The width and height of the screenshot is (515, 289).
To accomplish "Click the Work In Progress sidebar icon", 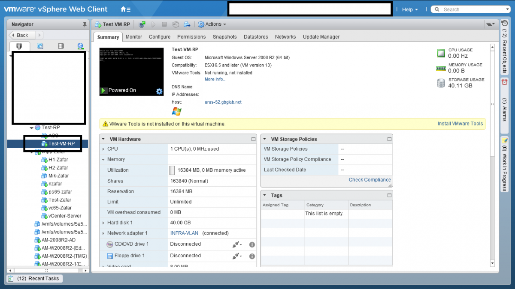I will point(505,140).
